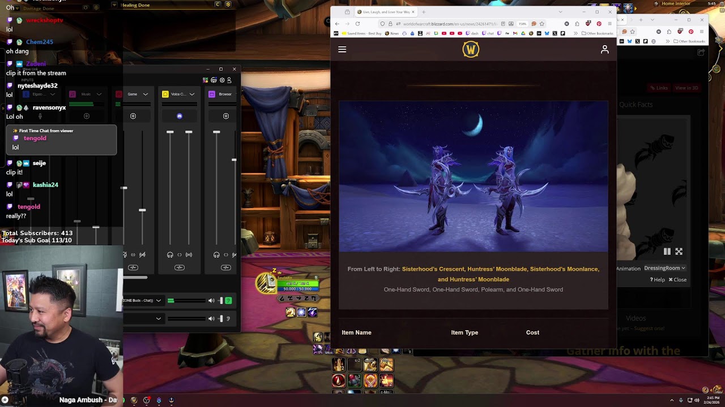Open Browser channel audio effects button
Viewport: 725px width, 407px height.
point(226,267)
